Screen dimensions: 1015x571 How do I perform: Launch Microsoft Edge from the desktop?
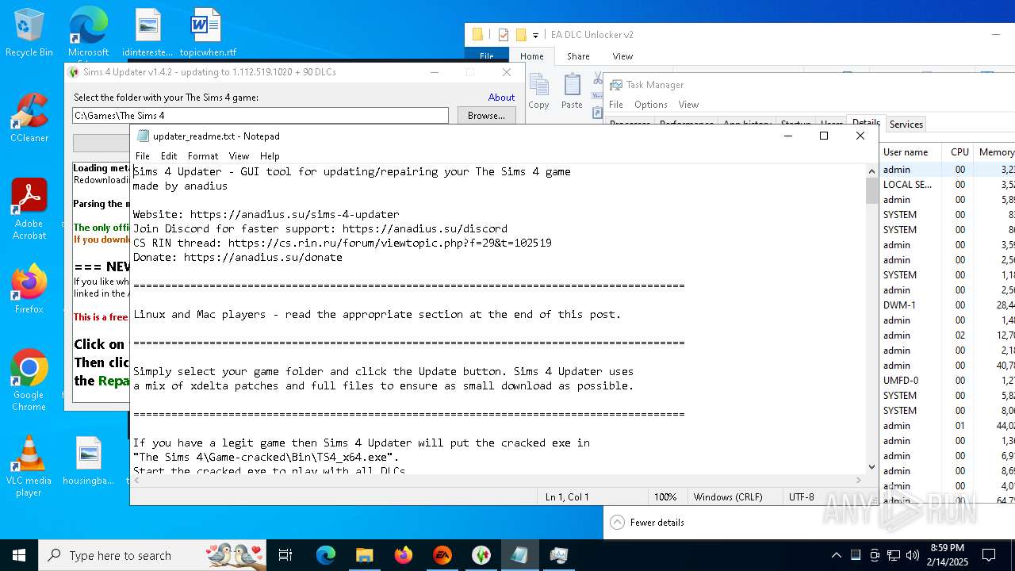point(88,32)
